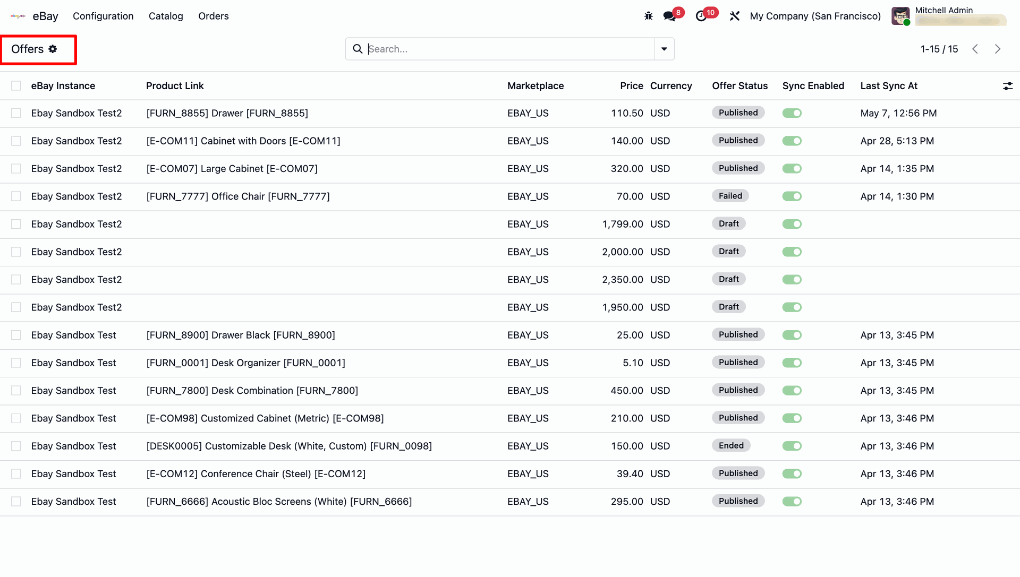
Task: Open optional columns adjust icon
Action: (1008, 86)
